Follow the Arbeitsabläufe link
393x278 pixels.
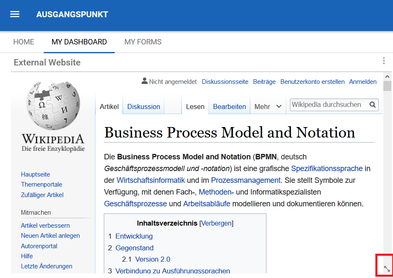coord(207,204)
